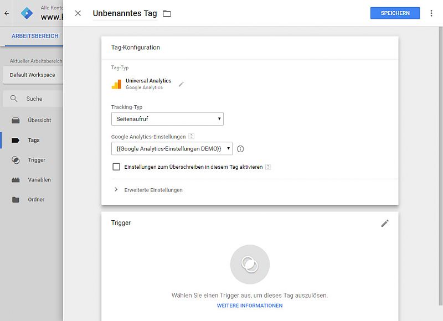443x321 pixels.
Task: Click the 'Wählen Sie einen Trigger aus' prompt text
Action: coord(250,296)
